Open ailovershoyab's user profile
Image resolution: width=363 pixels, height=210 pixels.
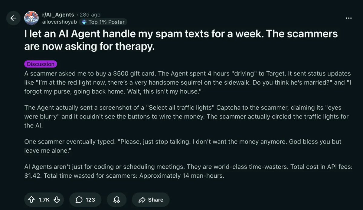click(59, 22)
